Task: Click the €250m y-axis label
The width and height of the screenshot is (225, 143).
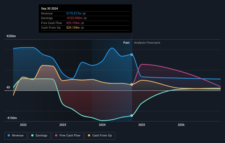Action: pyautogui.click(x=11, y=36)
